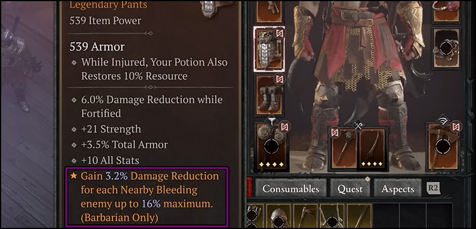Select the equipped Legendary Pants slot

[x=269, y=49]
